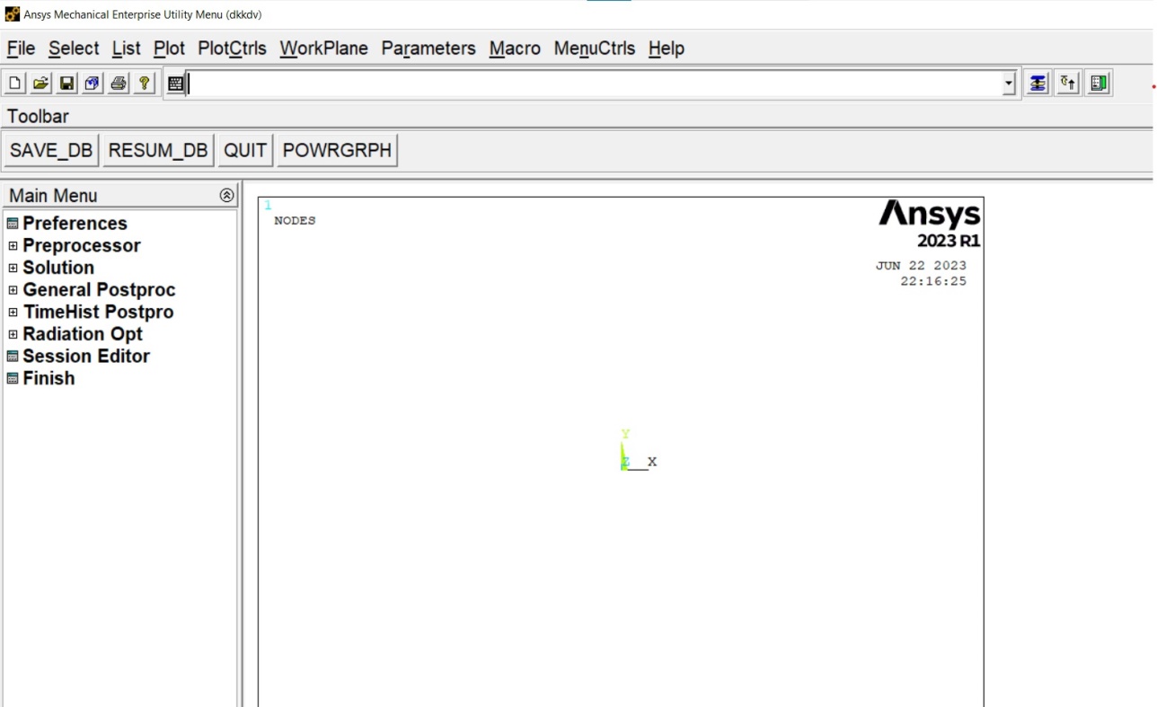Open the Parameters menu

coord(428,49)
